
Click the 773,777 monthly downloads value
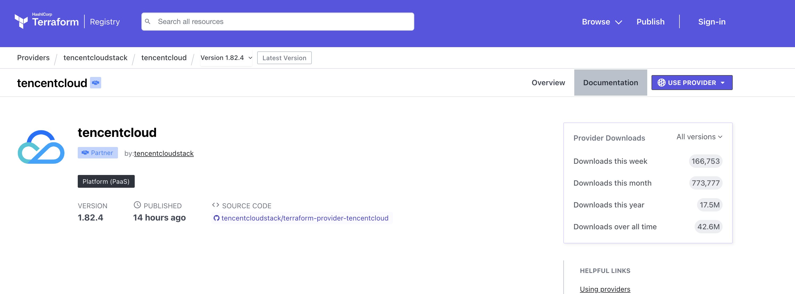tap(705, 183)
